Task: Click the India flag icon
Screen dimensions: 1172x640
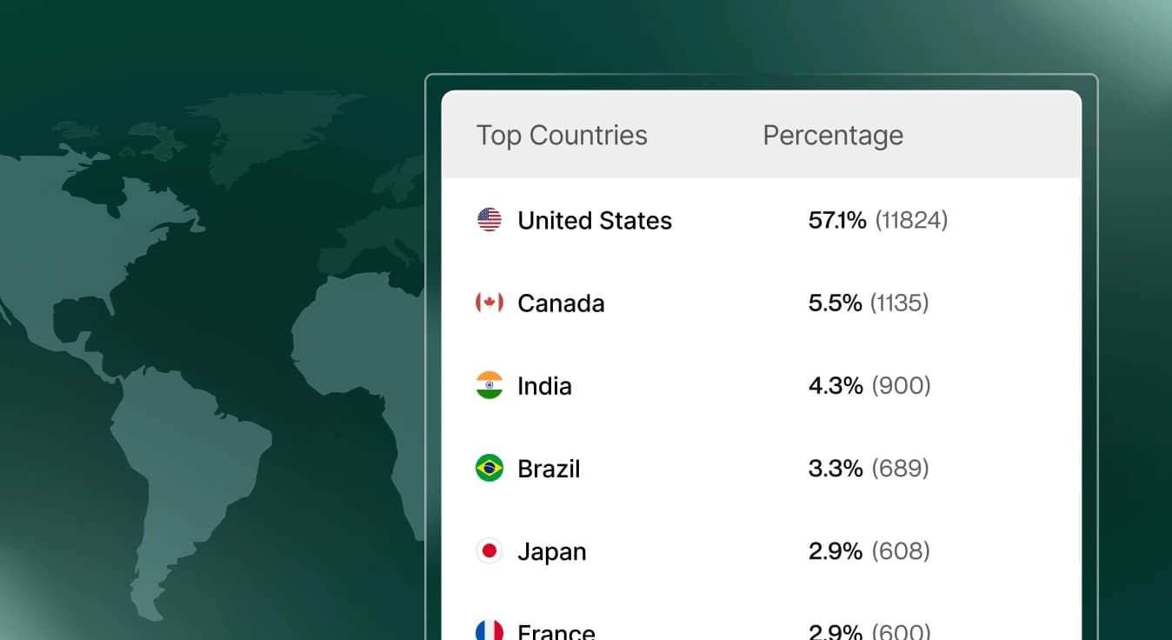Action: (x=489, y=385)
